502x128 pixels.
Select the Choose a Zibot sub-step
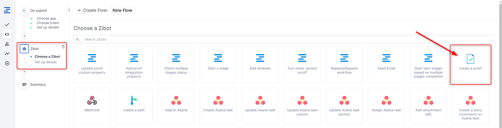coord(47,56)
